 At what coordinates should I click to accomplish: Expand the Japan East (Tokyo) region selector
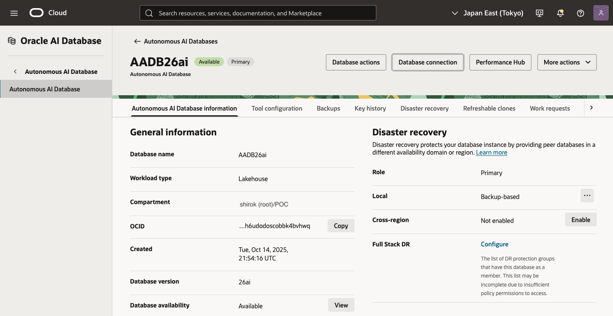tap(487, 13)
